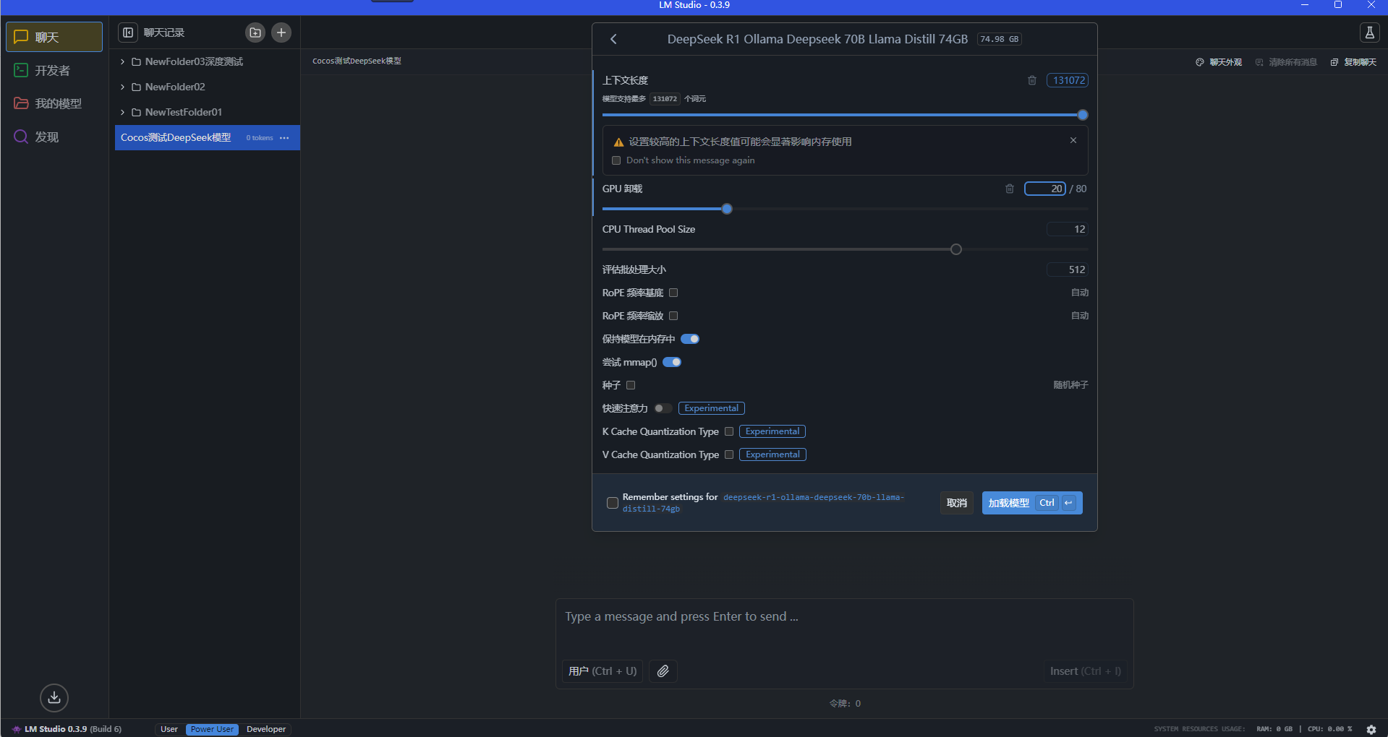Image resolution: width=1388 pixels, height=737 pixels.
Task: Select the Cocos测试DeepSeek模型 chat
Action: tap(208, 138)
